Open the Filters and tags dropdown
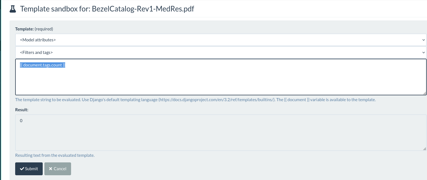This screenshot has height=180, width=427. coord(221,53)
